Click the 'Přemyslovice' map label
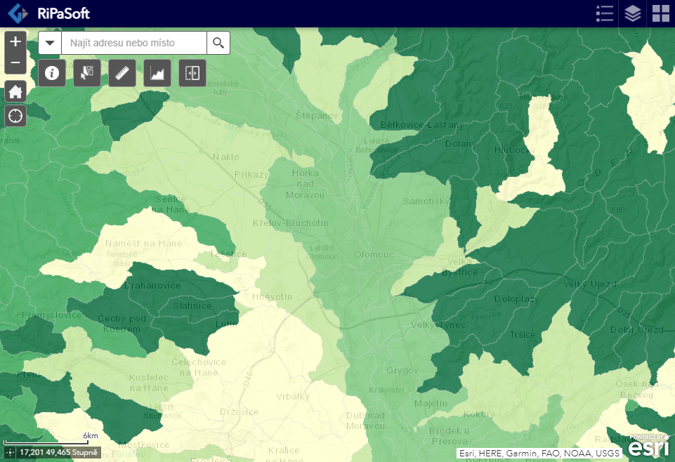Screen dimensions: 675x462 (52, 315)
